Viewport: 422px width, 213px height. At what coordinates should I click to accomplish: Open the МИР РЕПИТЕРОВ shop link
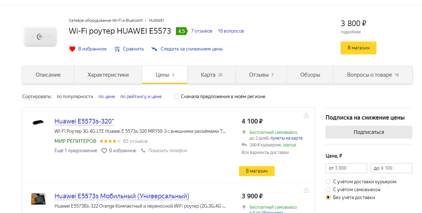pyautogui.click(x=75, y=141)
